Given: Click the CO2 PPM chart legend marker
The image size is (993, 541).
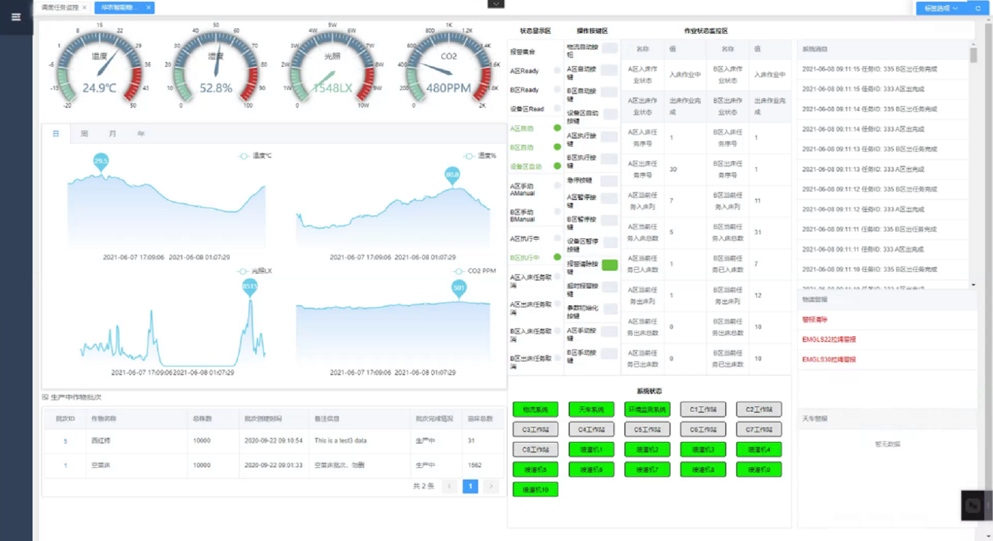Looking at the screenshot, I should click(459, 271).
